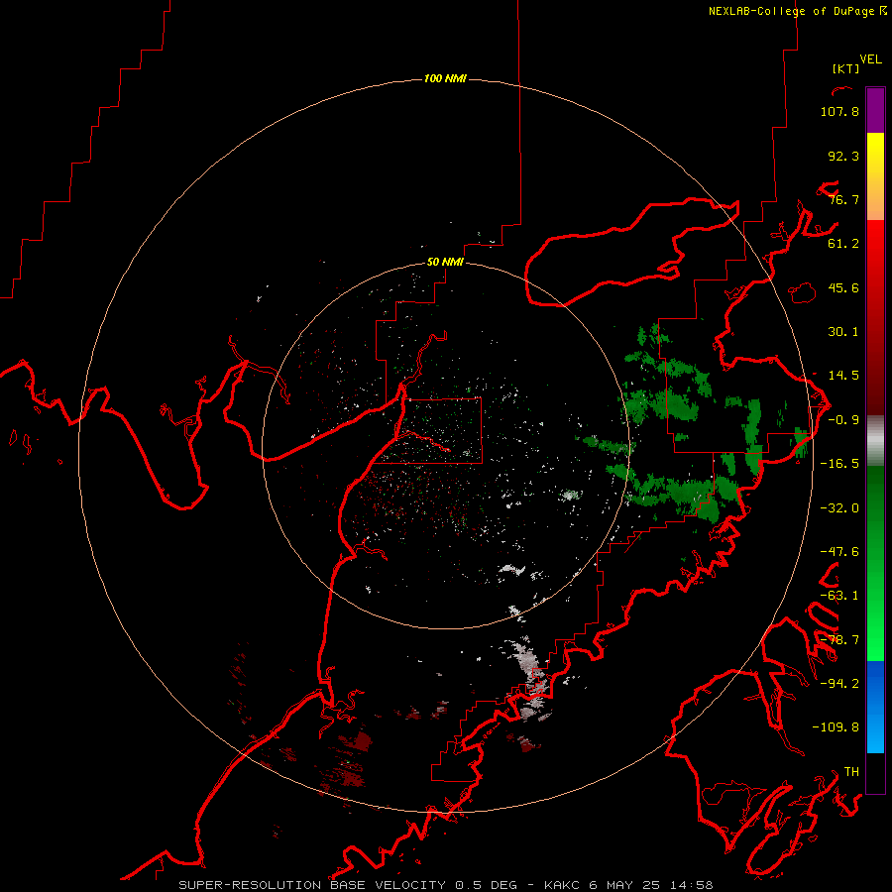Click the -109.8 velocity scale value
The width and height of the screenshot is (892, 892).
[x=836, y=727]
